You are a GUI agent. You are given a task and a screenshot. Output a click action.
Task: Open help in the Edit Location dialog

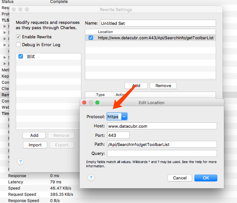click(x=91, y=178)
